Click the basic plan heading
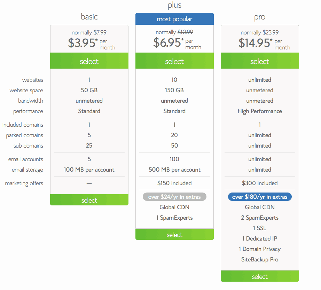 [x=89, y=17]
